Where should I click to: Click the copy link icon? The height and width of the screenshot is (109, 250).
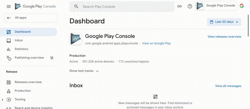click(x=179, y=6)
